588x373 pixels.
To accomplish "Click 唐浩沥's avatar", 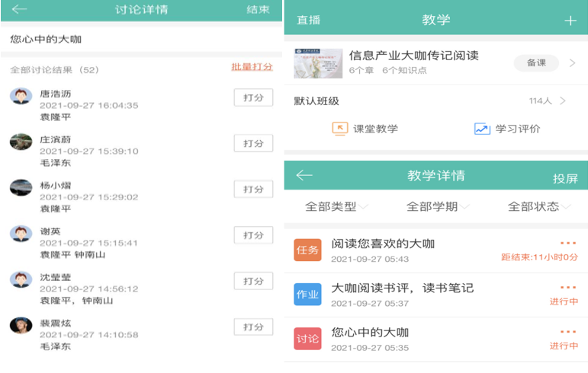I will [x=21, y=97].
